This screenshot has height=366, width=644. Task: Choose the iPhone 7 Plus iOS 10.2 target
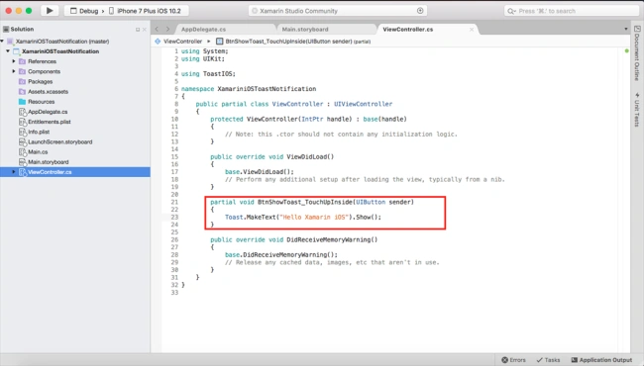tap(145, 11)
